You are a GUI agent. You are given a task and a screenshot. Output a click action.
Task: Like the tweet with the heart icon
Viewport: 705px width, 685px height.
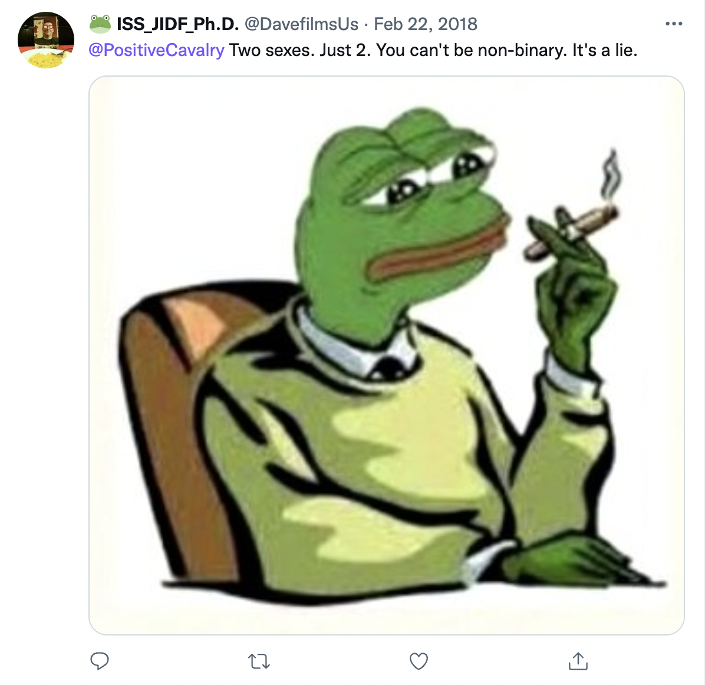(x=419, y=661)
